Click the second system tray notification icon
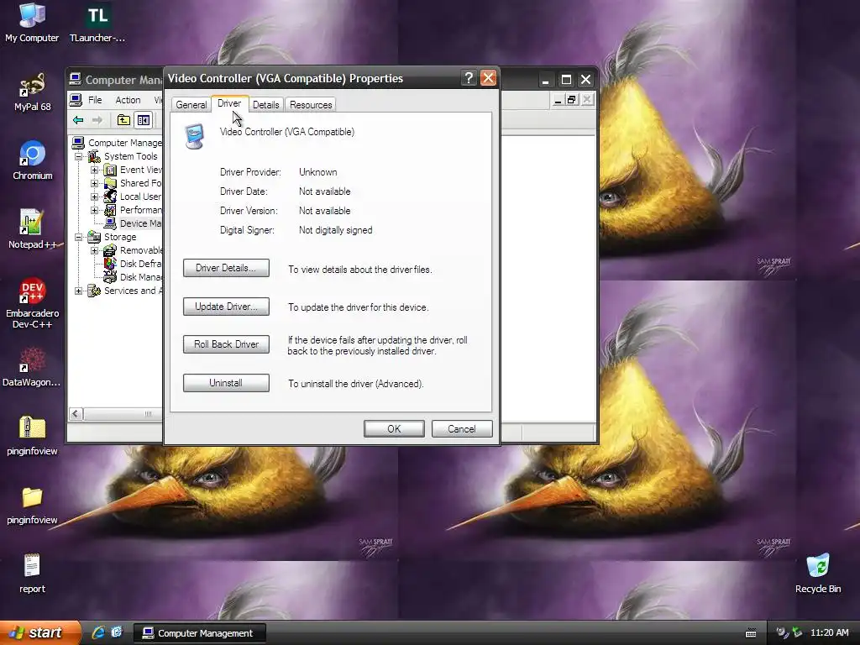 (x=798, y=632)
